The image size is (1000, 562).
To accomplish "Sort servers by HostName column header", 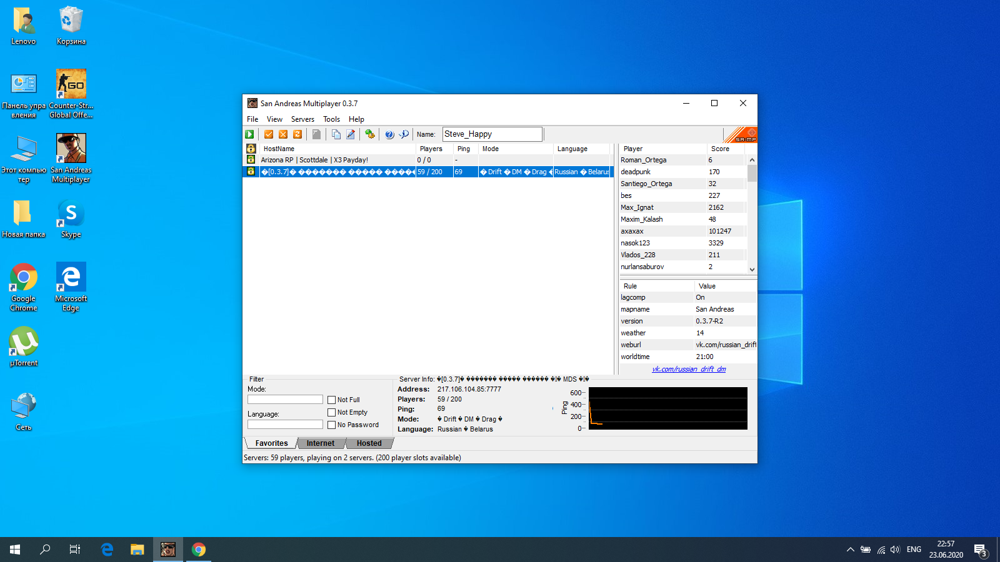I will click(337, 149).
